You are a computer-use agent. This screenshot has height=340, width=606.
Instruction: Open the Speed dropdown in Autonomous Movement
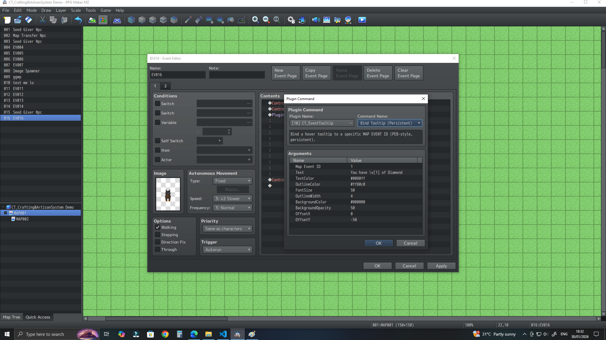(x=232, y=199)
